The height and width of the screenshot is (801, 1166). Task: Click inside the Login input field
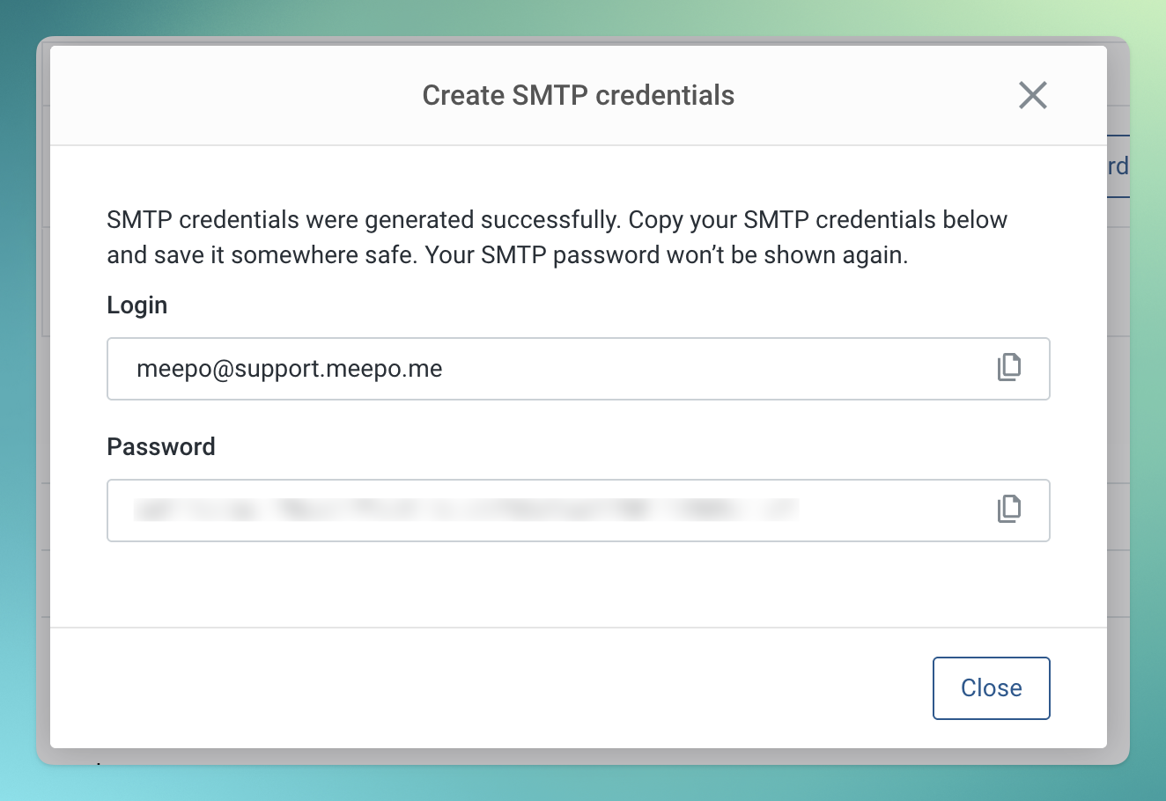pyautogui.click(x=705, y=369)
